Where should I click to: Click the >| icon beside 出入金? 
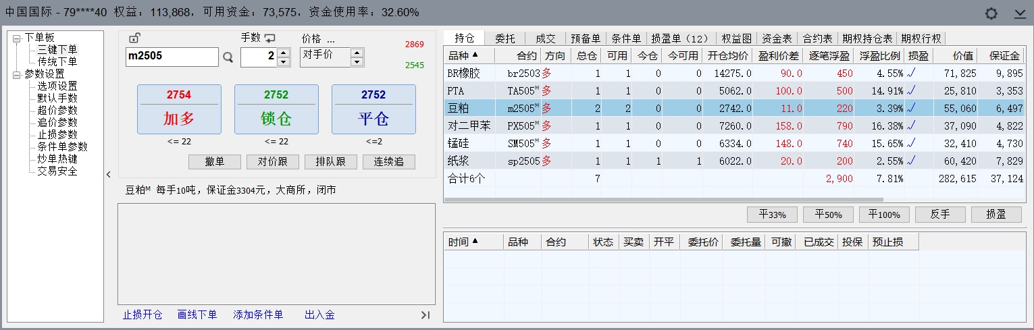(425, 315)
